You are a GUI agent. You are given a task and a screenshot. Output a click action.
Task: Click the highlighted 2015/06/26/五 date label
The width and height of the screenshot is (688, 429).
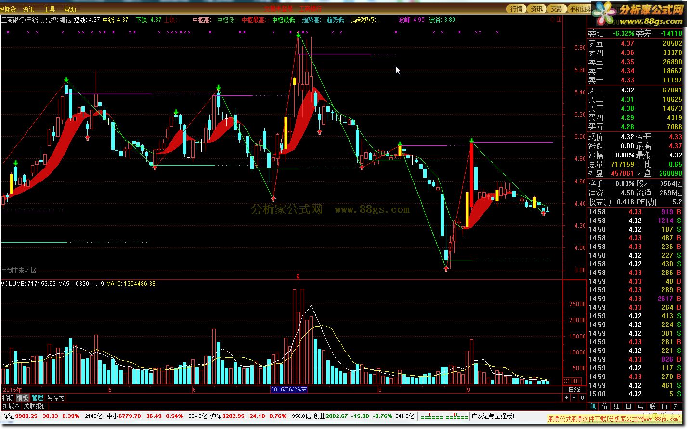point(289,390)
